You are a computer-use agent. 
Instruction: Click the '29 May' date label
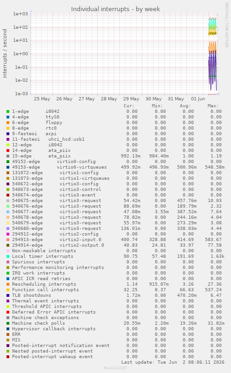click(131, 99)
